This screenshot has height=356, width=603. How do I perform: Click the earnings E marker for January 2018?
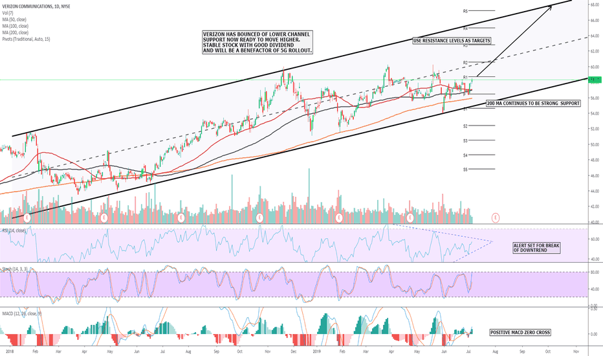[x=27, y=218]
